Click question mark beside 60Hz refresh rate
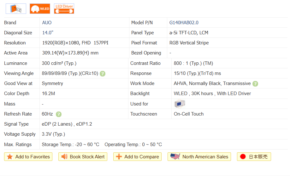This screenshot has height=176, width=290. pos(59,114)
